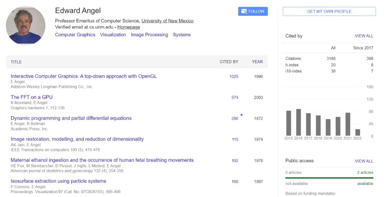Open the University of New Mexico link
The width and height of the screenshot is (385, 197).
click(167, 21)
